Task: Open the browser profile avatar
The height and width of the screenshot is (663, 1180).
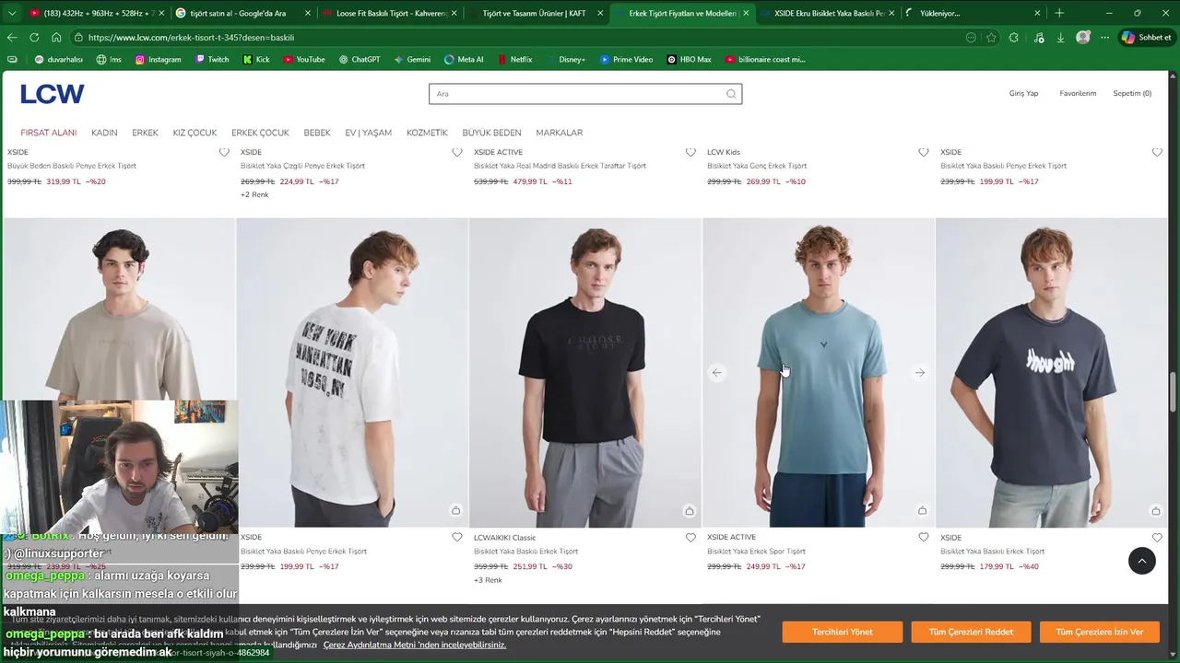Action: [x=1083, y=38]
